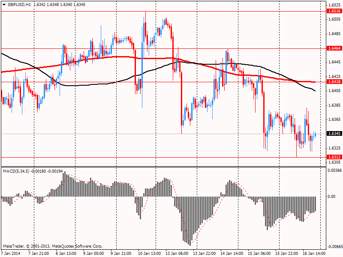Select the current price label 1.6345
This screenshot has width=343, height=257.
tap(334, 134)
